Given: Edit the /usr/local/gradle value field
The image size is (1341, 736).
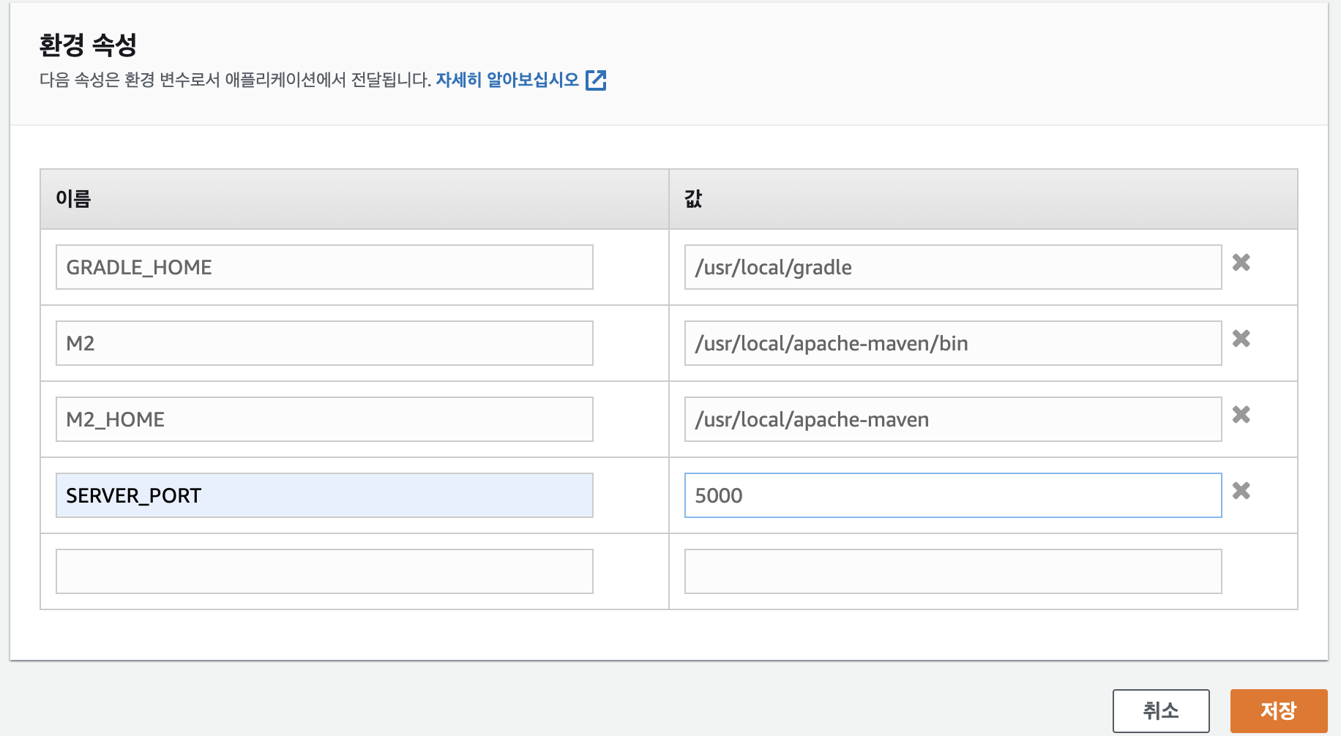Looking at the screenshot, I should (953, 267).
